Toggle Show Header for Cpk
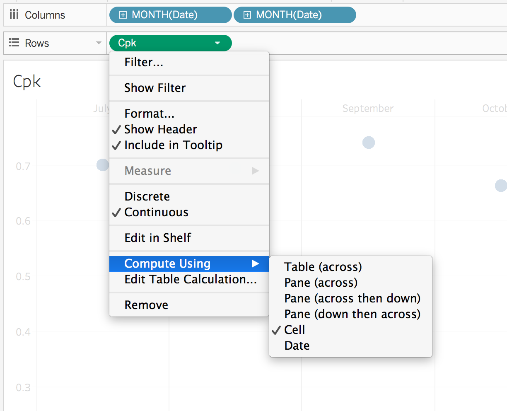 coord(160,129)
